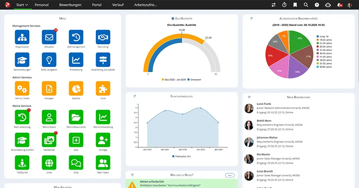The width and height of the screenshot is (359, 188).
Task: Open Mein Team tile
Action: pyautogui.click(x=103, y=162)
